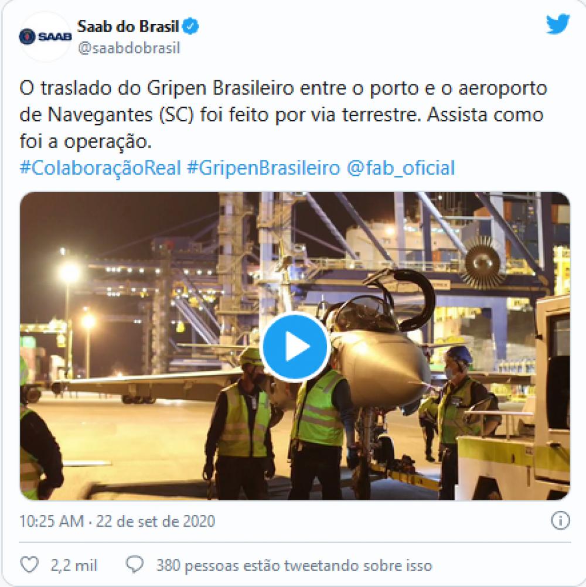Open tweet info circle icon
The image size is (586, 587).
click(560, 521)
